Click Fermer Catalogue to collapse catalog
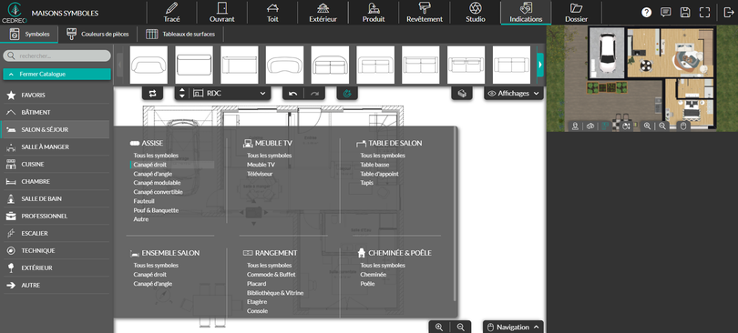Viewport: 738px width, 333px height. pyautogui.click(x=57, y=75)
